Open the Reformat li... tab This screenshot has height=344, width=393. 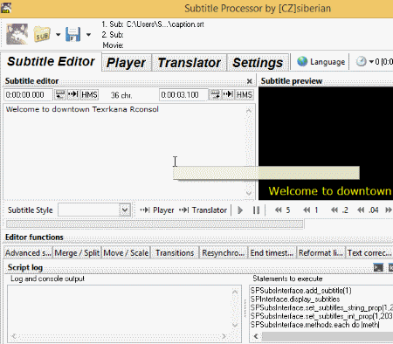click(321, 253)
